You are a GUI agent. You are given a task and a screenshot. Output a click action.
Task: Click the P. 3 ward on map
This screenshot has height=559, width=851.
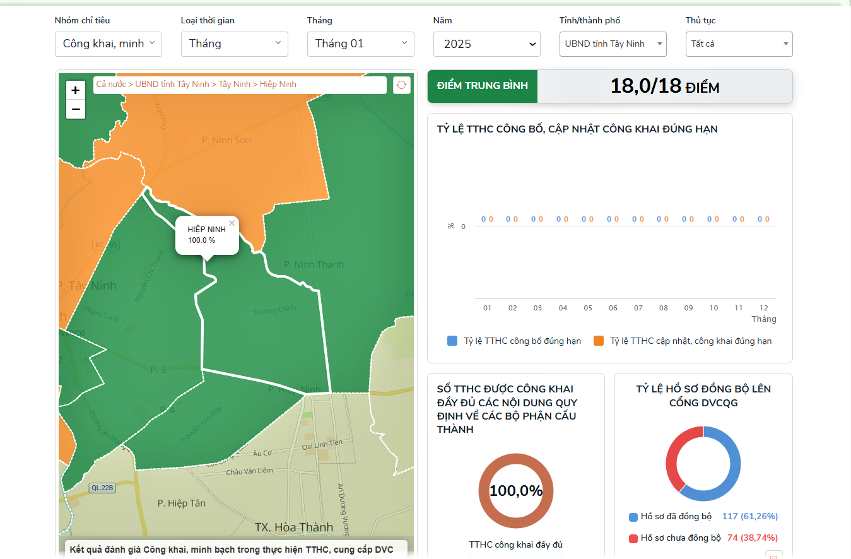pos(158,370)
